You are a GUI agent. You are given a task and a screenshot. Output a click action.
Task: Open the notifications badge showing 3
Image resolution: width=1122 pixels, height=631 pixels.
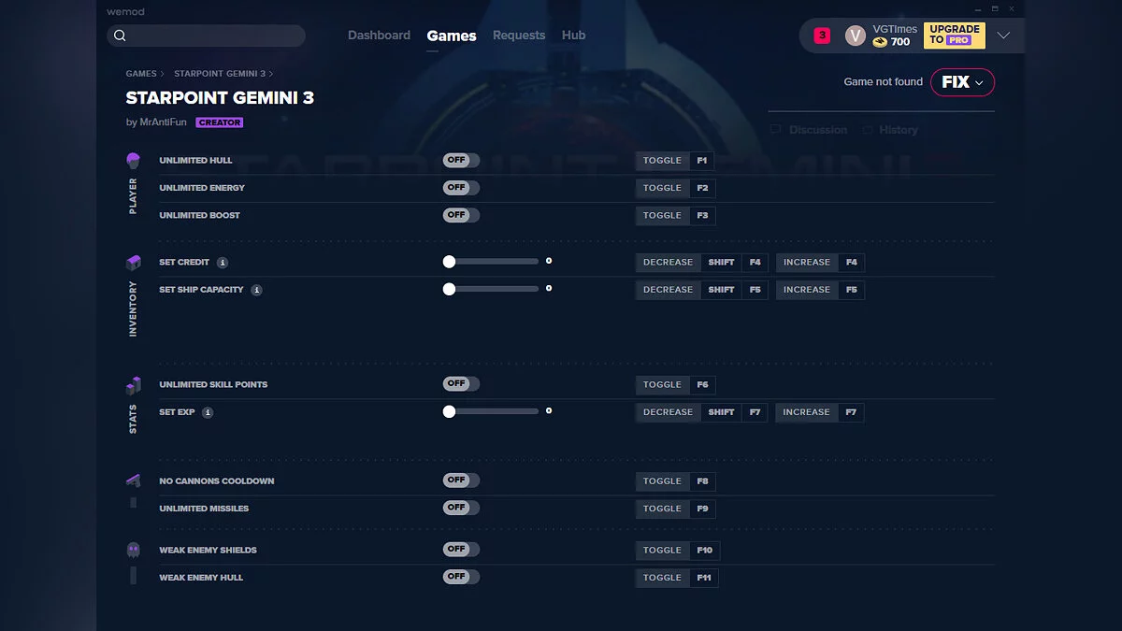822,36
